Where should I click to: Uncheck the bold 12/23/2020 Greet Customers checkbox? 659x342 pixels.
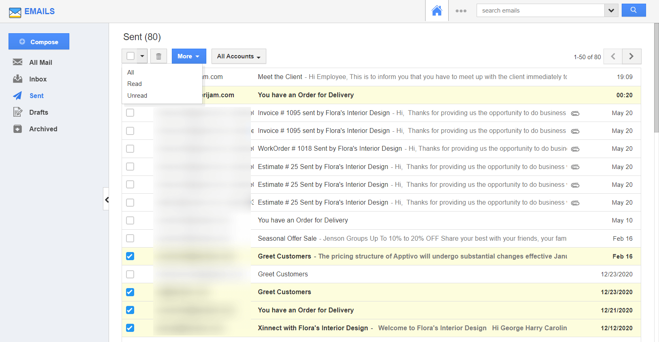(130, 292)
